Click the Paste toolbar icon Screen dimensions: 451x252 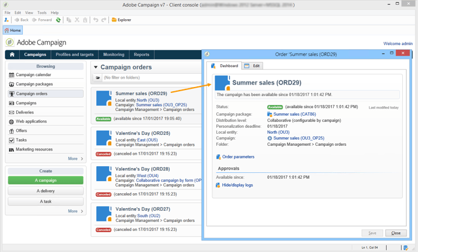pos(85,20)
